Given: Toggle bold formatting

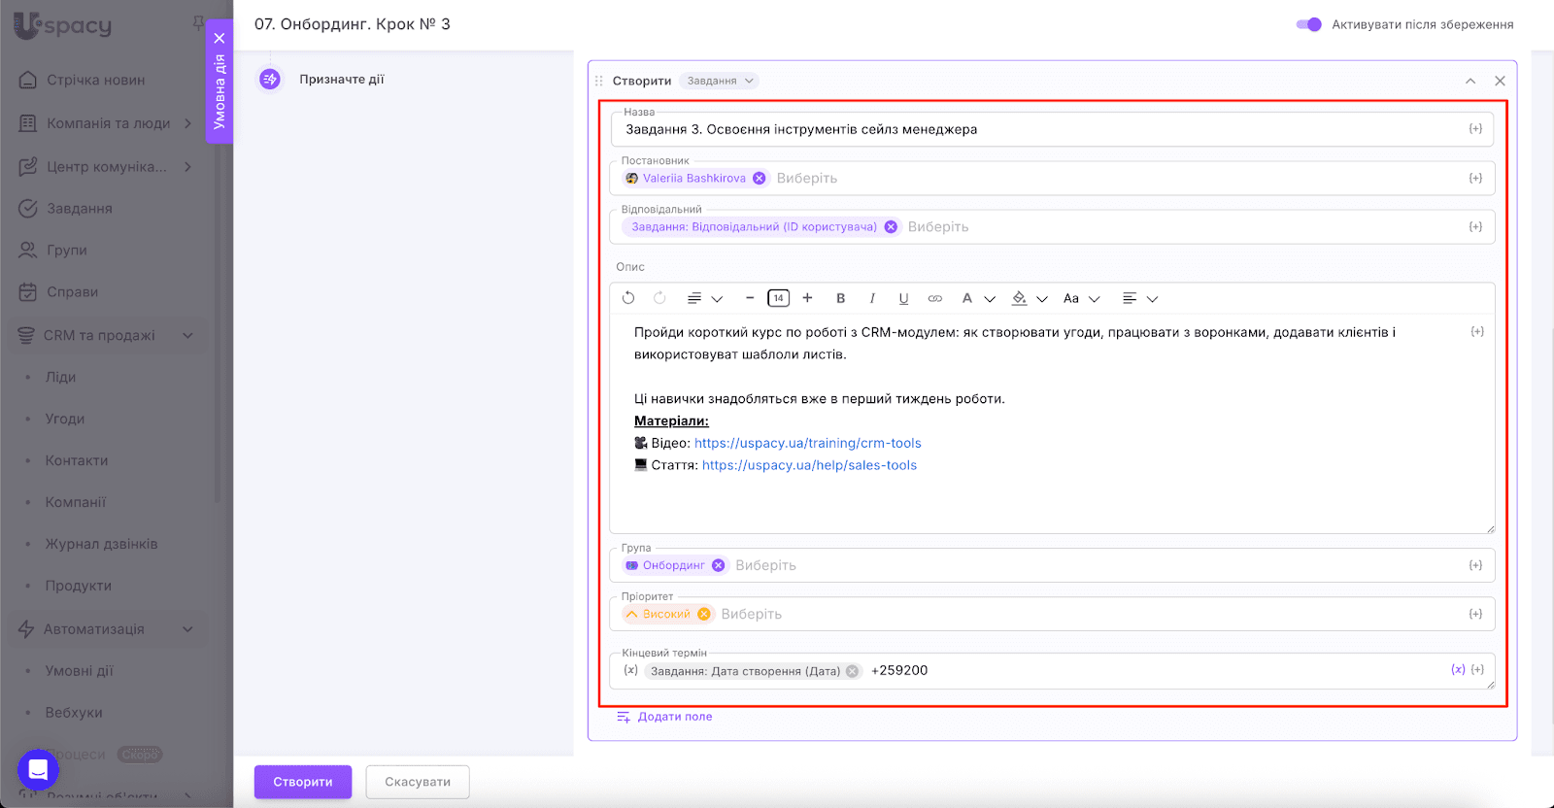Looking at the screenshot, I should (841, 298).
